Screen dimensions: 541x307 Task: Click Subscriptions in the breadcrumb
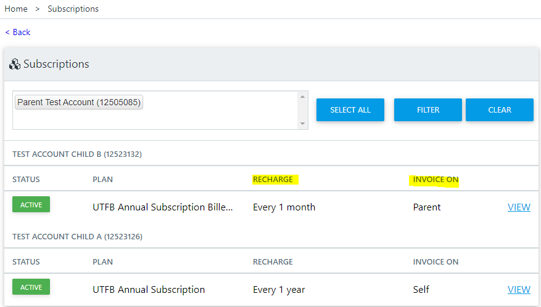tap(73, 9)
